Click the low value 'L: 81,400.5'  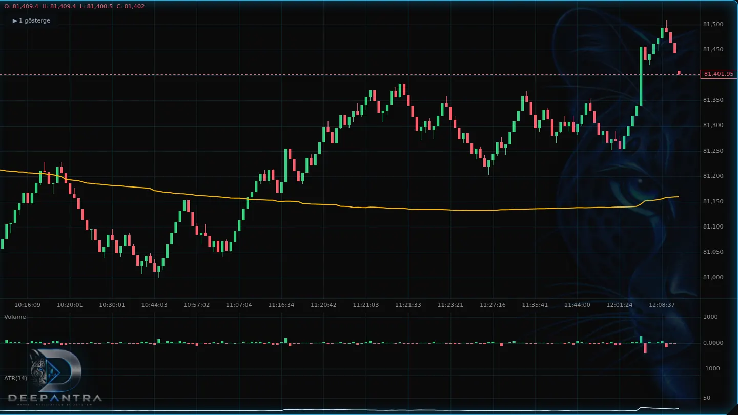pyautogui.click(x=96, y=6)
